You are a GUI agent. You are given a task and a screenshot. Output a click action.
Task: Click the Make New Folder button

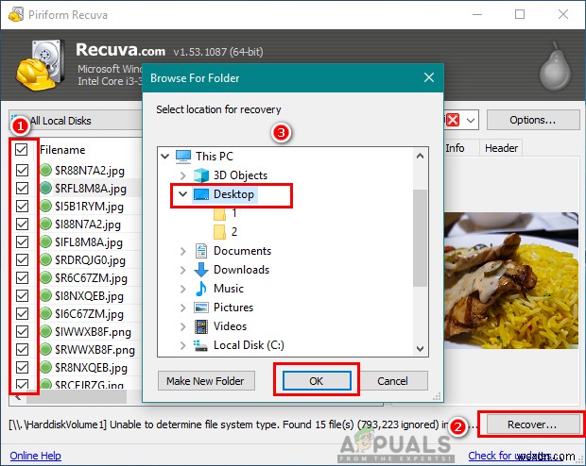coord(206,381)
